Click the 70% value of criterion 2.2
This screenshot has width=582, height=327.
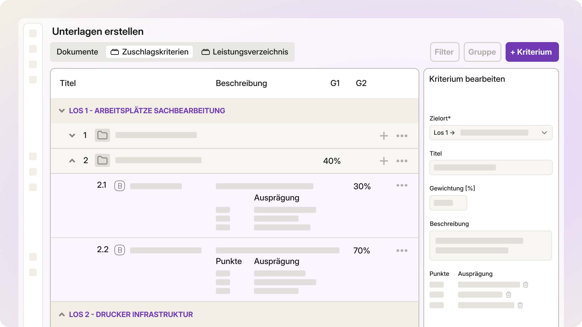coord(362,250)
